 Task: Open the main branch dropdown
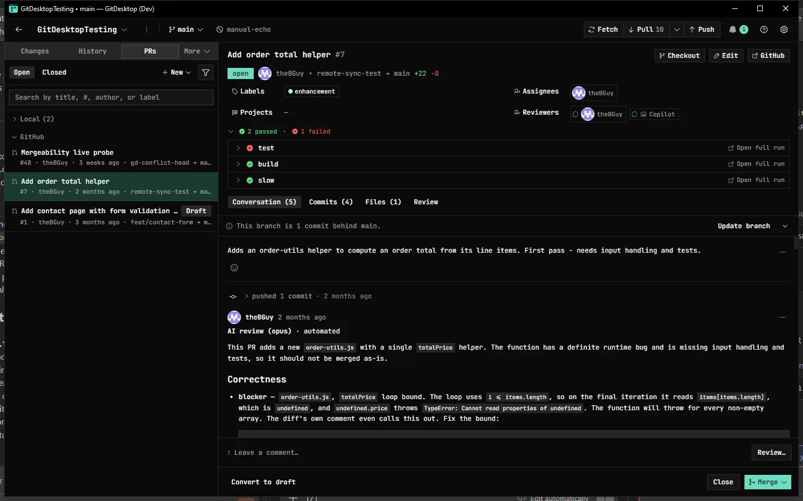point(186,30)
